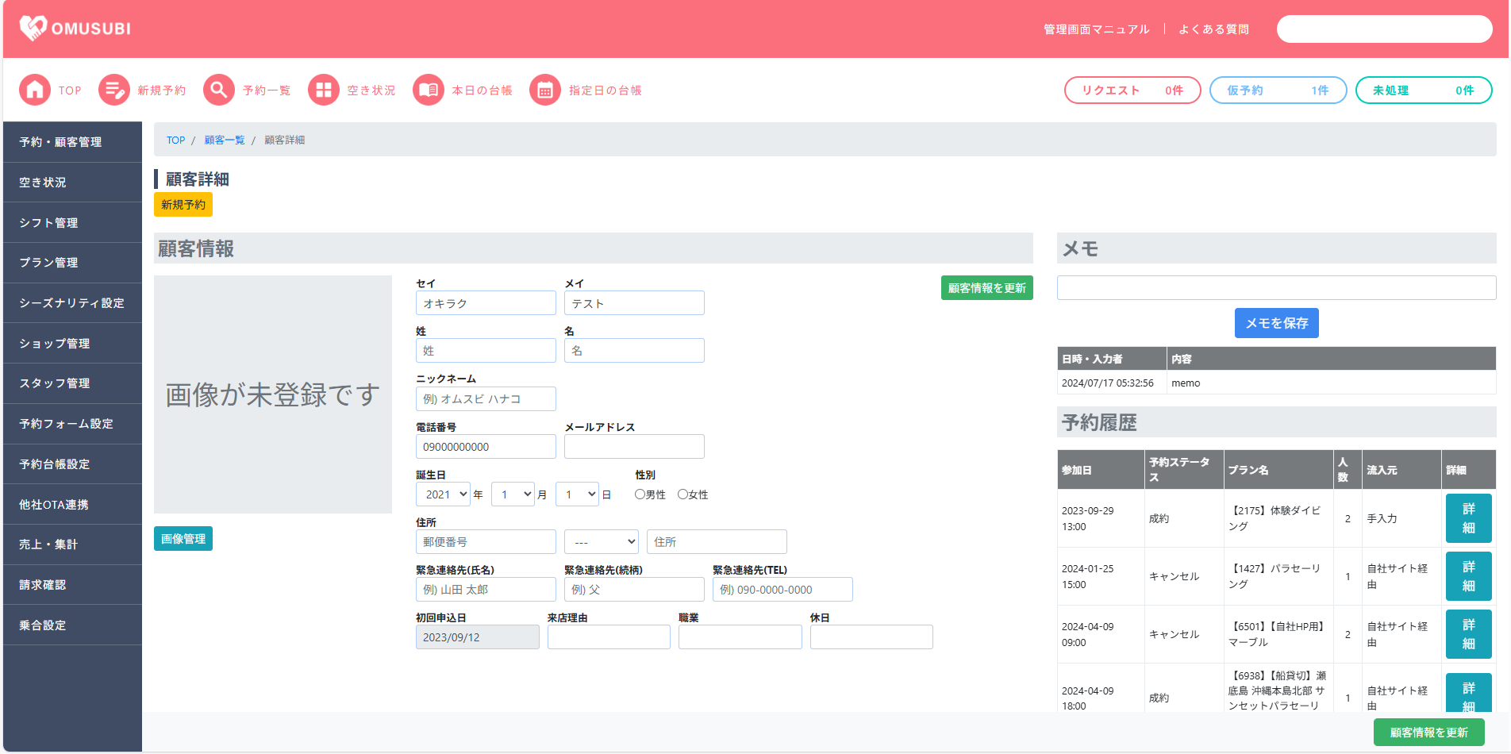Open the 空き状況 grid icon
The image size is (1511, 754).
[324, 90]
